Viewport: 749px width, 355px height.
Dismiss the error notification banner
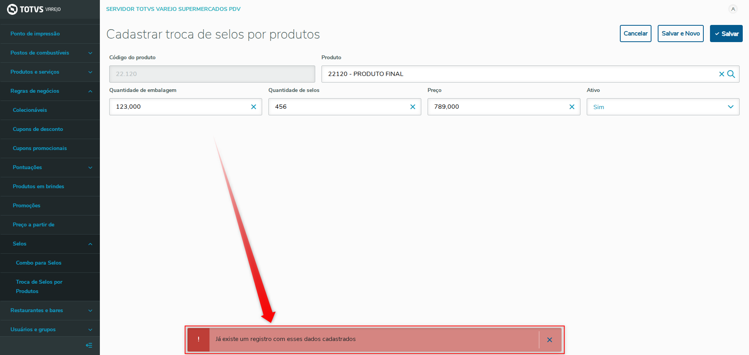pos(550,340)
